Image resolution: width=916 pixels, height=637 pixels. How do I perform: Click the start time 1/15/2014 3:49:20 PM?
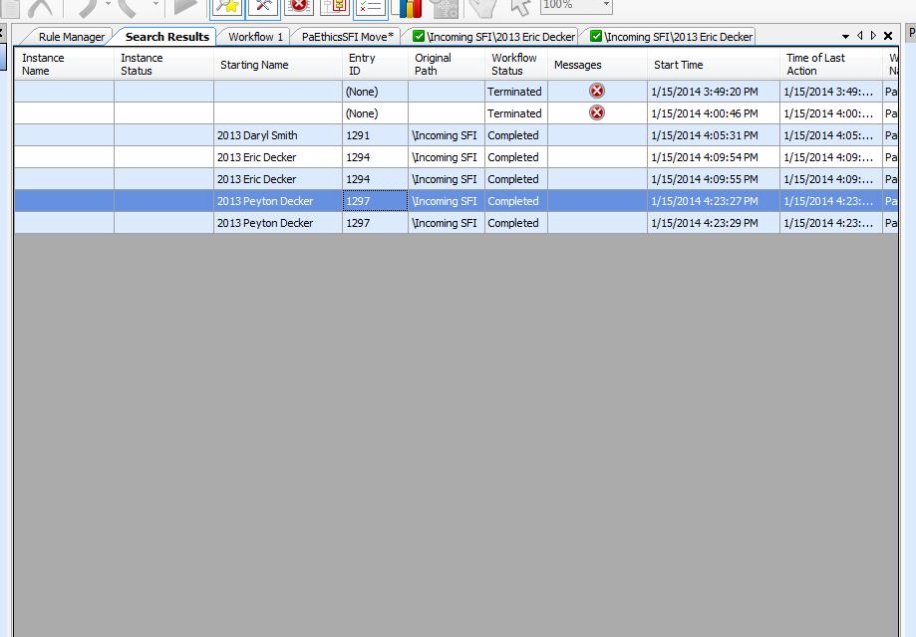[714, 92]
